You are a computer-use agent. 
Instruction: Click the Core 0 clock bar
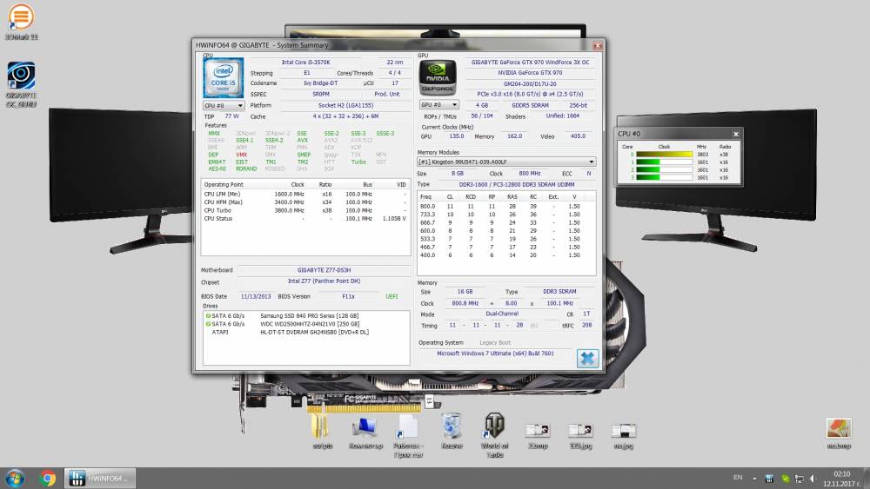coord(664,155)
